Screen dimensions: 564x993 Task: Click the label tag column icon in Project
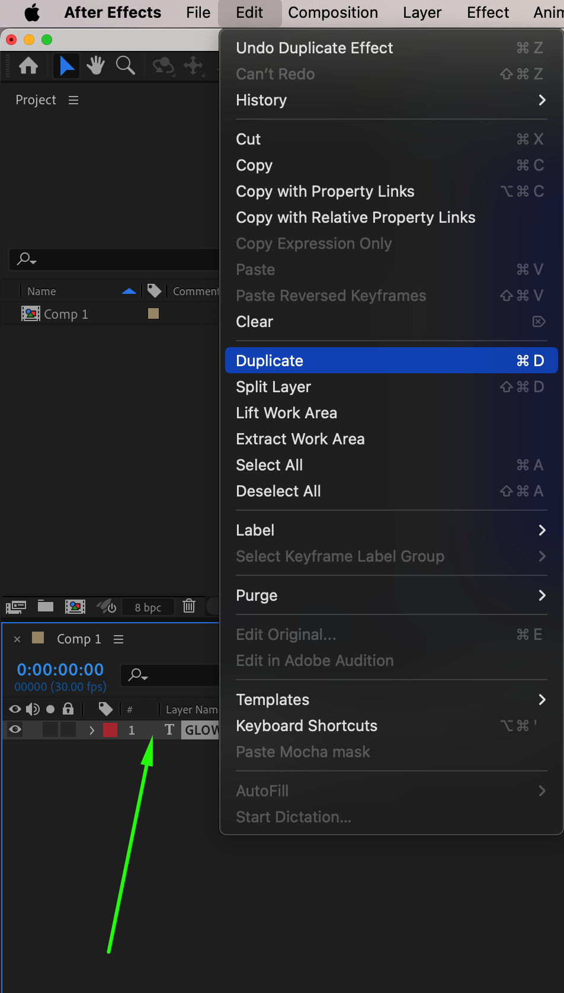154,291
